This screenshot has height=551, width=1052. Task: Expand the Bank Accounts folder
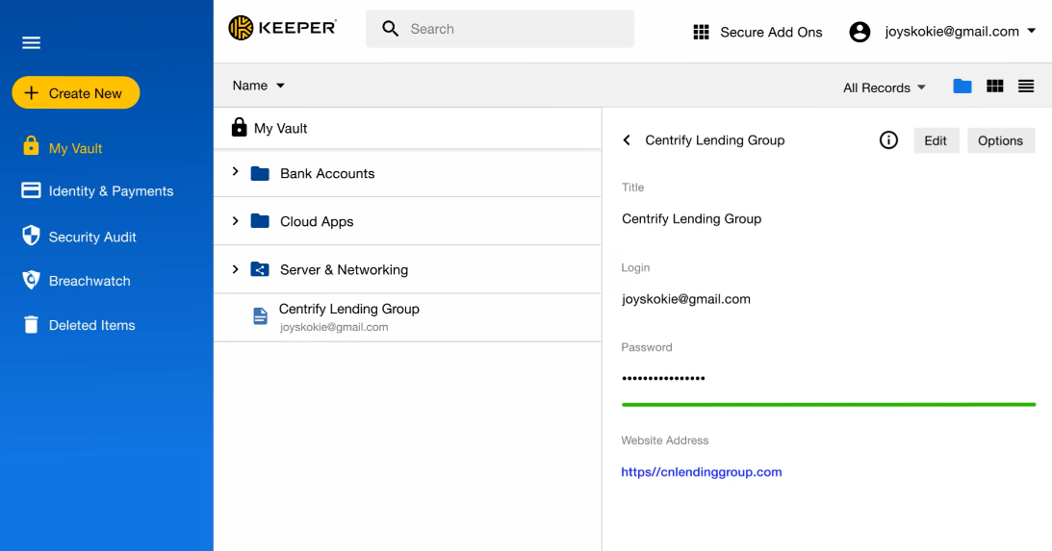point(235,172)
